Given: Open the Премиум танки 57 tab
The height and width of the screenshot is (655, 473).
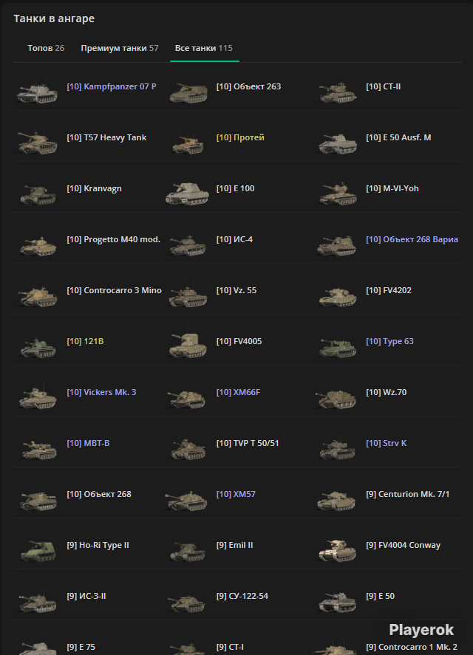Looking at the screenshot, I should point(120,48).
